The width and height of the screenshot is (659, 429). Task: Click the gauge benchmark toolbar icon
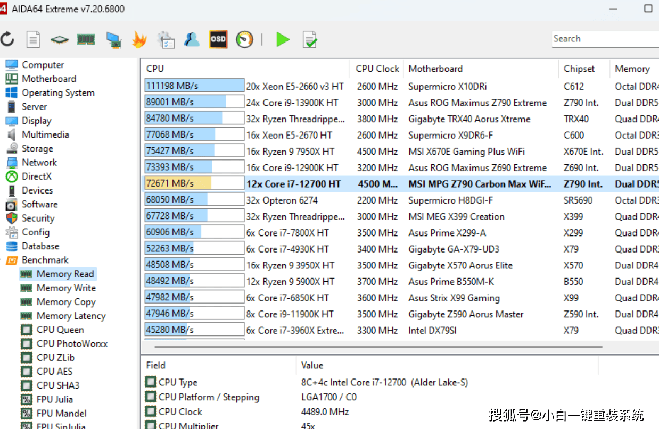pos(245,39)
